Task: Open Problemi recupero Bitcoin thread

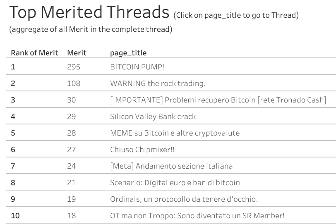Action: [x=218, y=100]
